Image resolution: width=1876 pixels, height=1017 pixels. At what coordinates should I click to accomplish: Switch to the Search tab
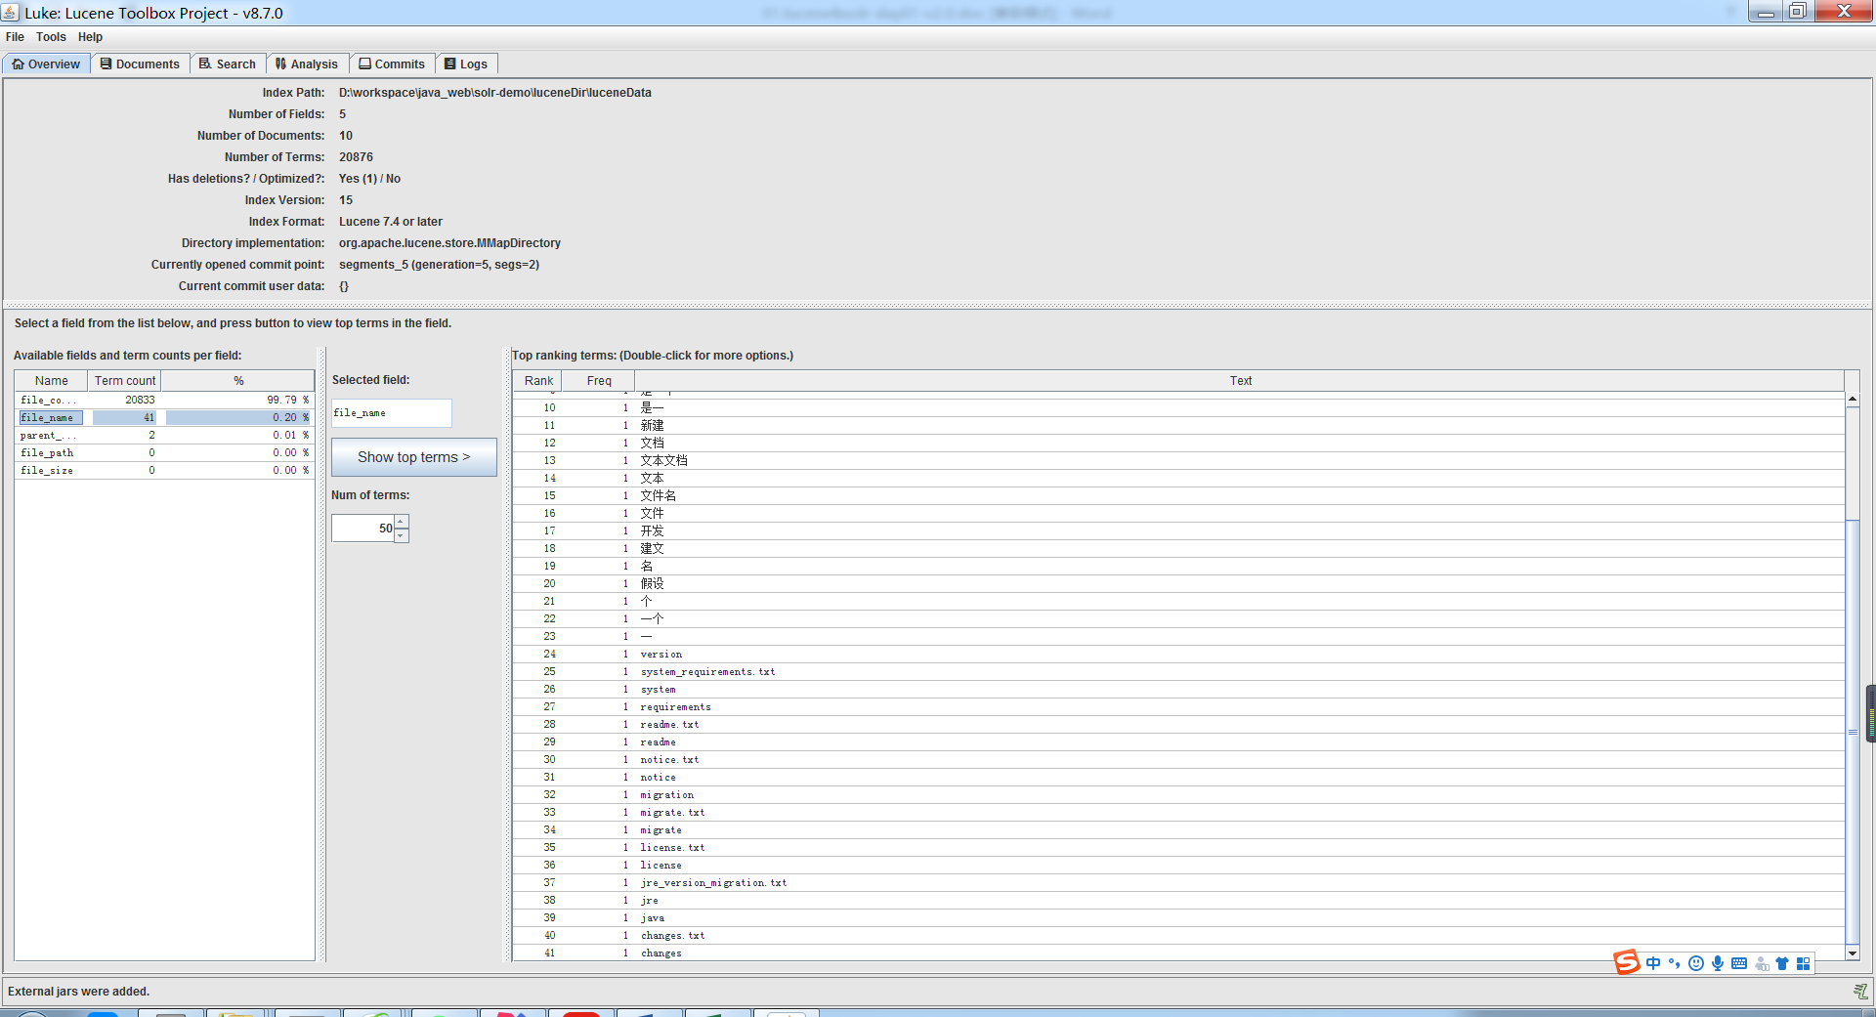[228, 64]
